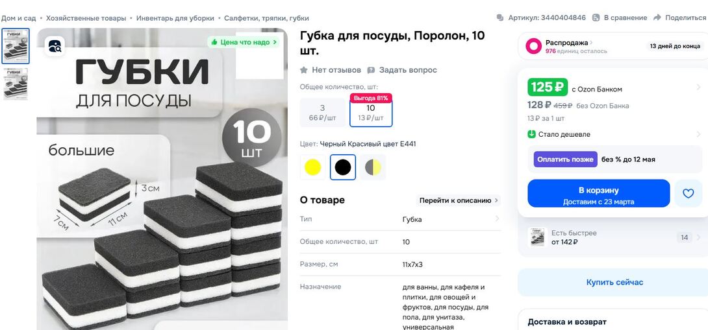Go to 'Инвентарь для уборки' breadcrumb
Image resolution: width=708 pixels, height=330 pixels.
tap(175, 19)
